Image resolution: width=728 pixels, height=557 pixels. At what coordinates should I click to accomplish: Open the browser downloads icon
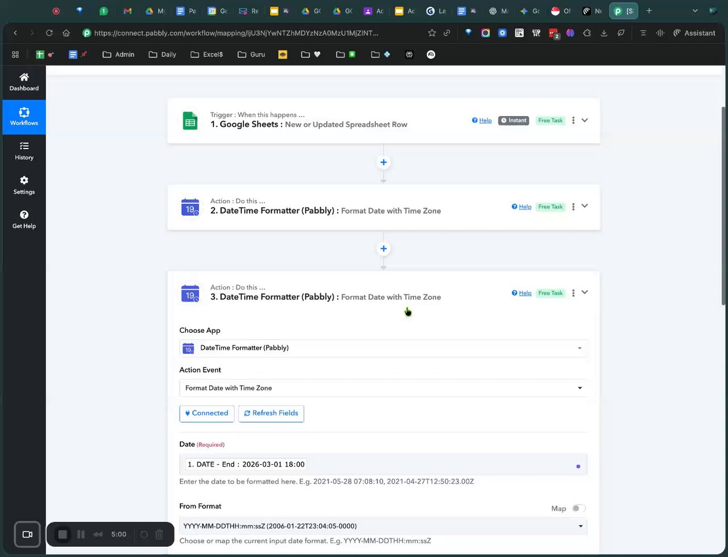[x=604, y=33]
